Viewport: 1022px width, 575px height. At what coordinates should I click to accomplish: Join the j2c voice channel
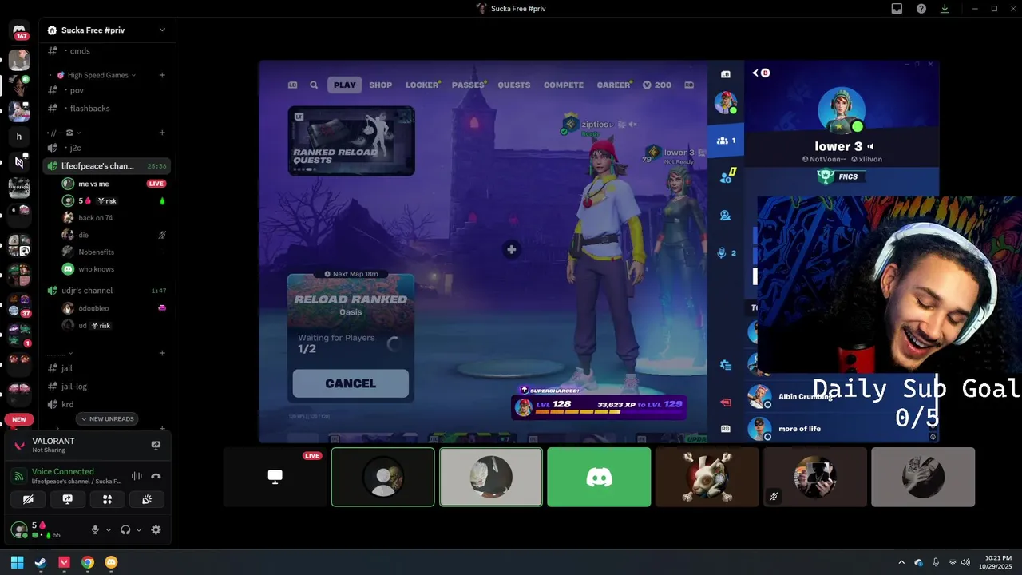pos(107,148)
